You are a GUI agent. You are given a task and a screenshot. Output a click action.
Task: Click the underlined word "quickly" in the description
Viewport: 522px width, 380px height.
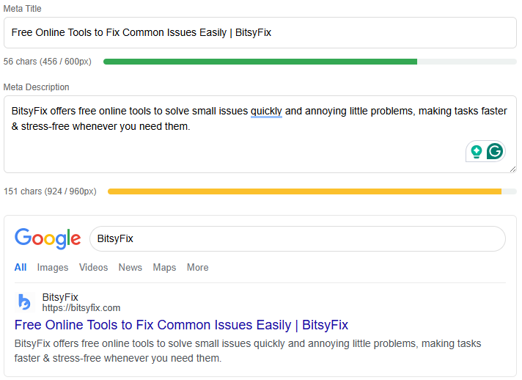(266, 112)
